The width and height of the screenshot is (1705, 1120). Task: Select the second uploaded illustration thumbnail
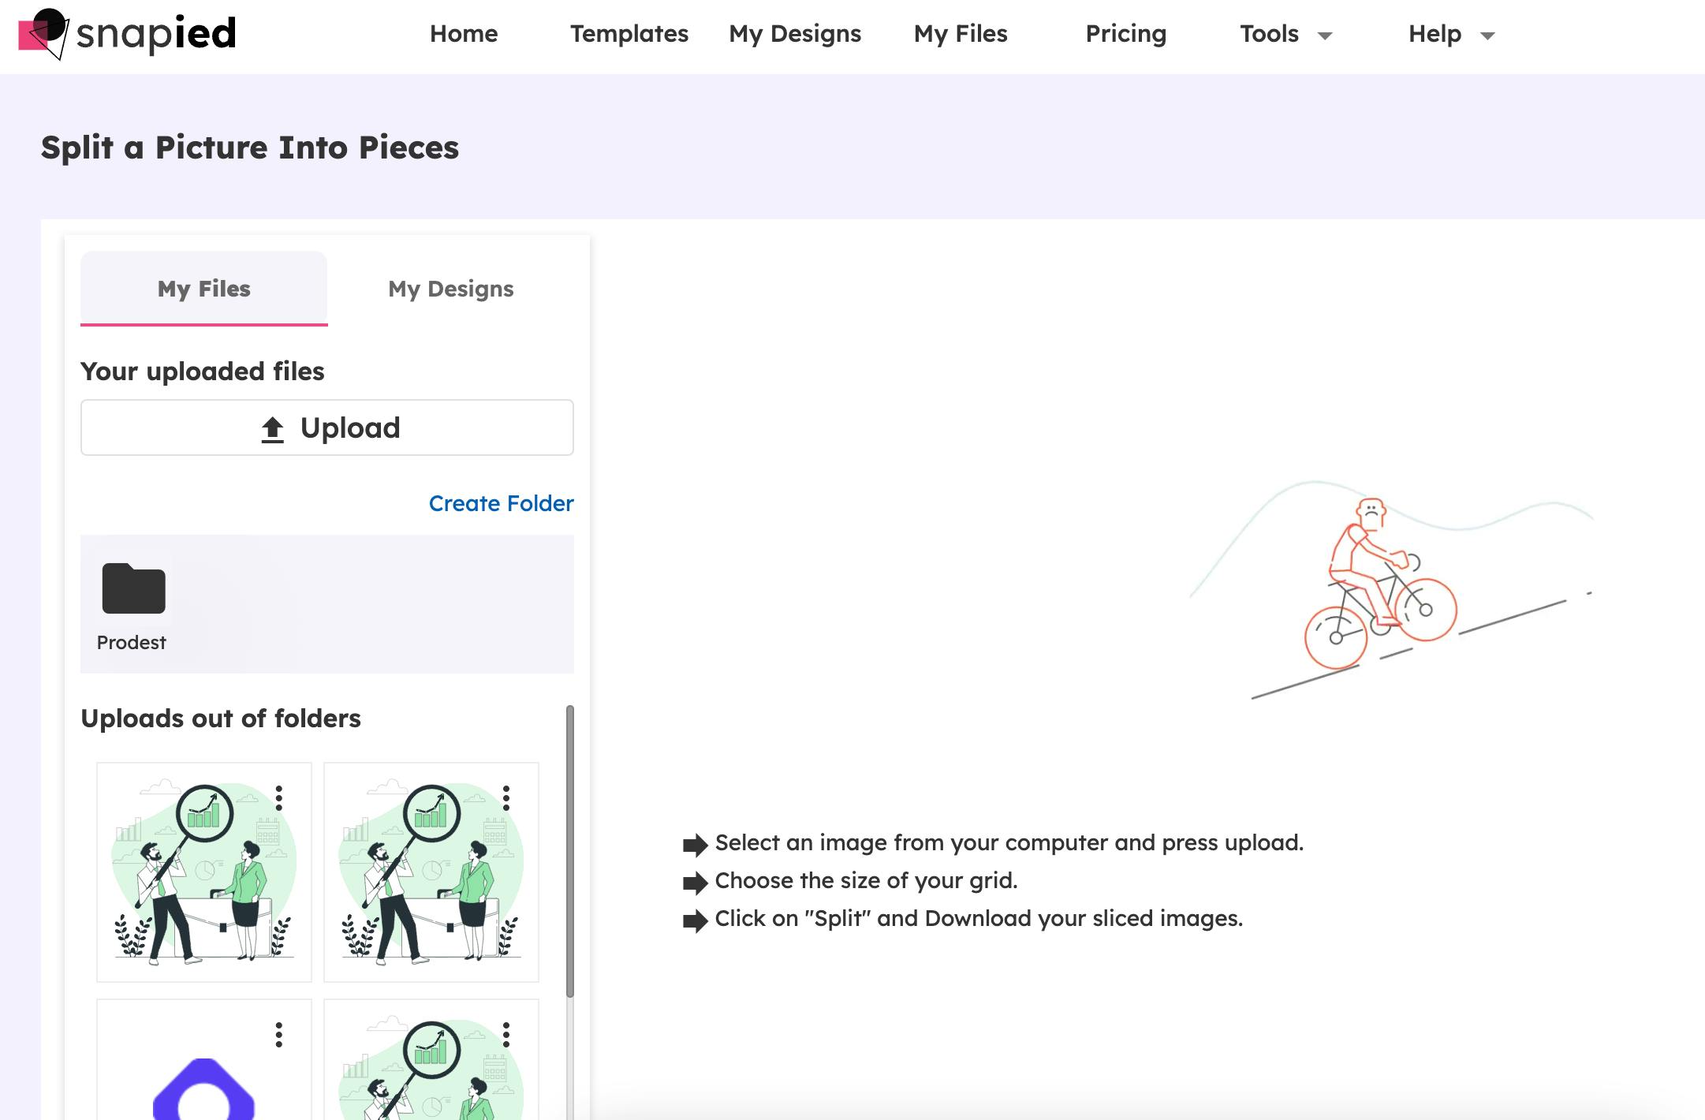[x=431, y=872]
